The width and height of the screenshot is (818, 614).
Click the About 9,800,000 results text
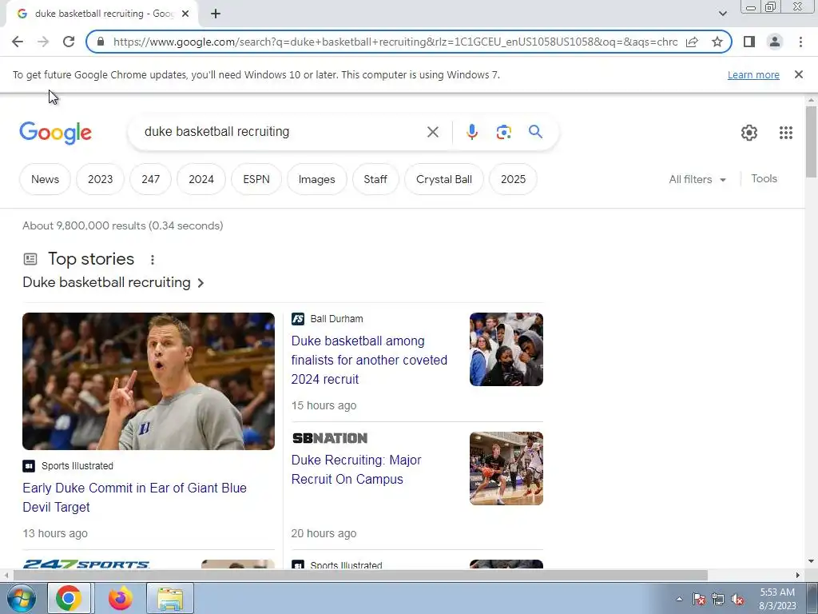click(122, 225)
